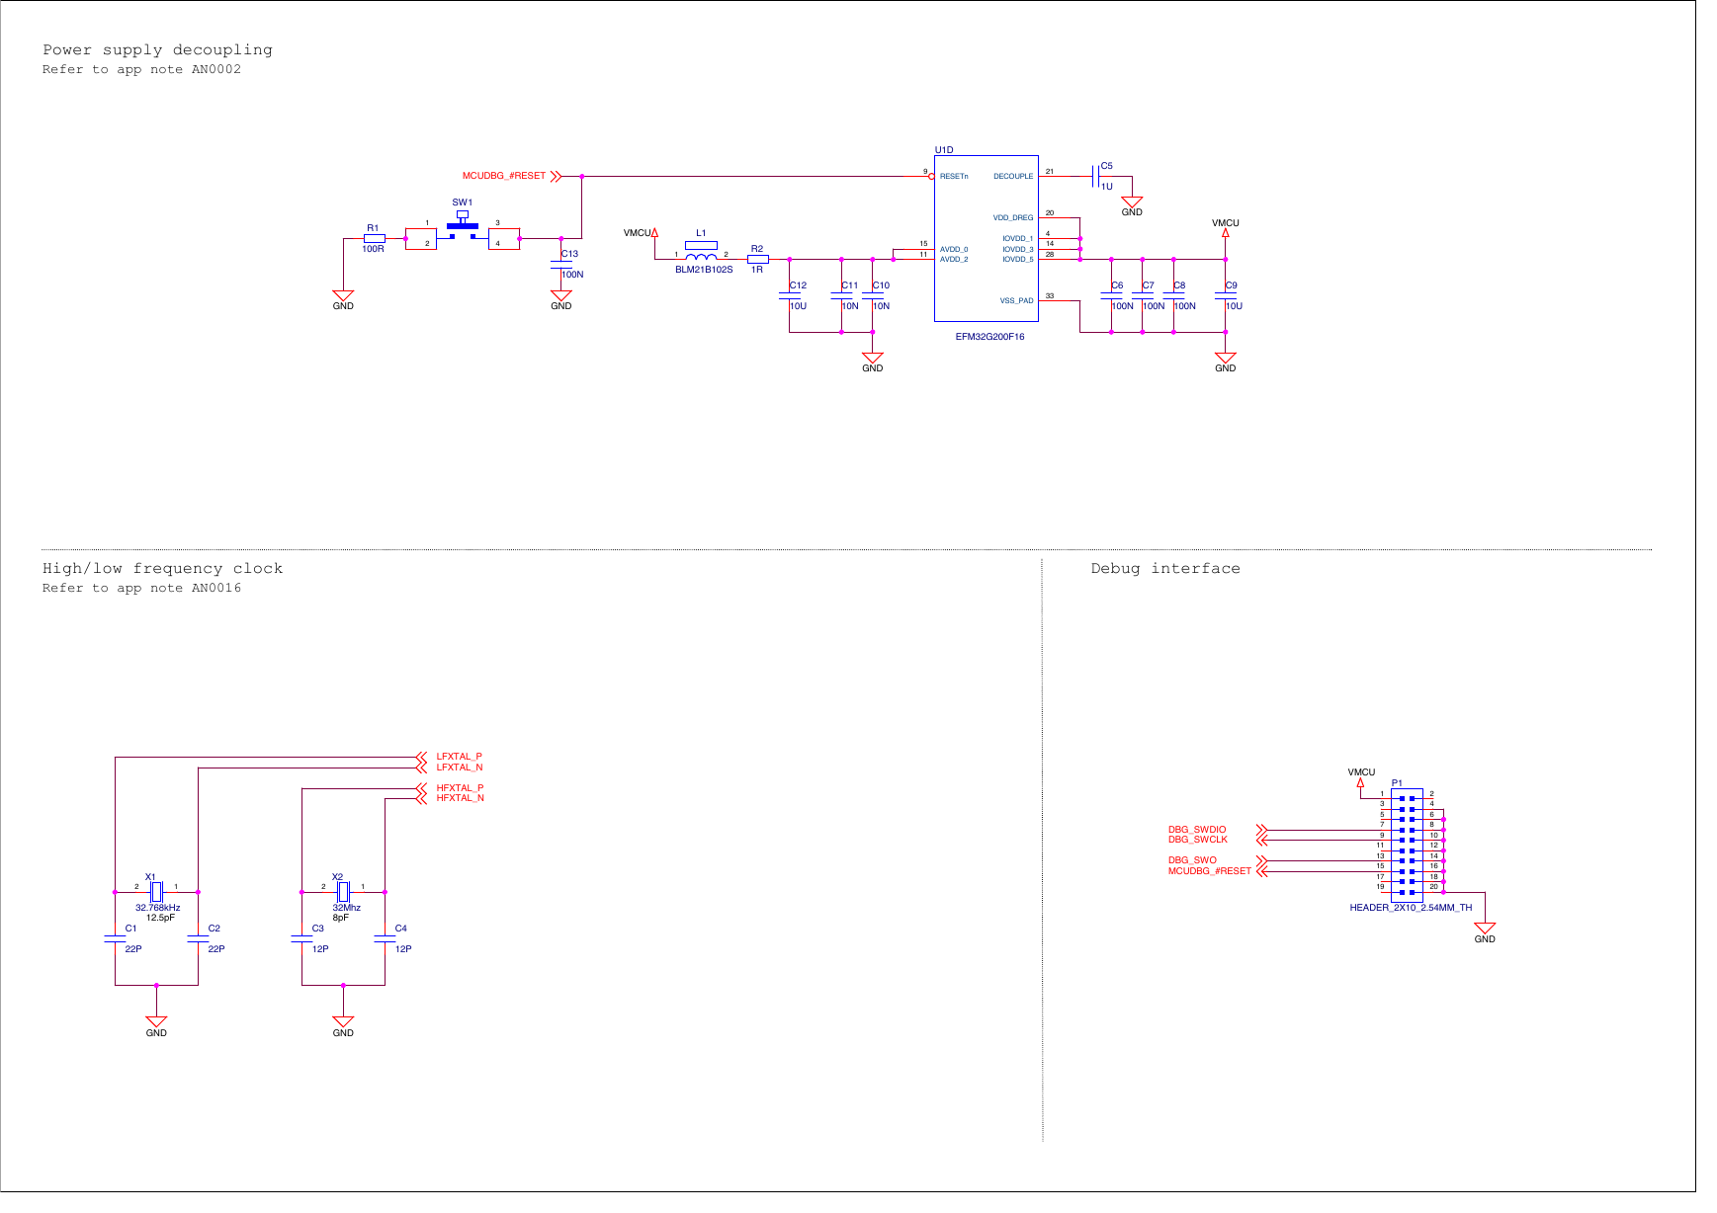Click the GND symbol beside the P1 header
Viewport: 1717px width, 1213px height.
click(1485, 930)
